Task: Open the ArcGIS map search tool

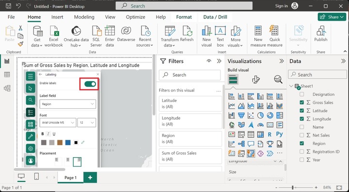Action: point(31,100)
